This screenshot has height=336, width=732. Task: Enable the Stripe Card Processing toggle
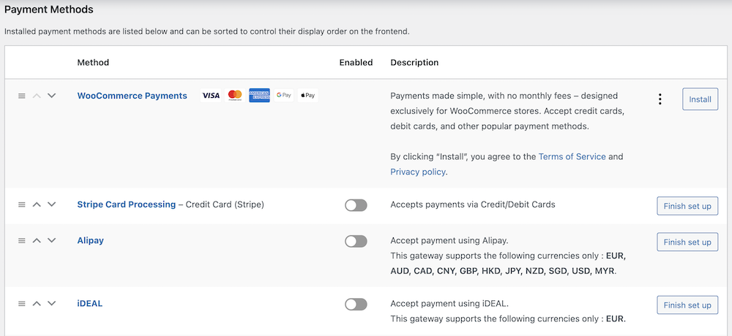pyautogui.click(x=356, y=205)
